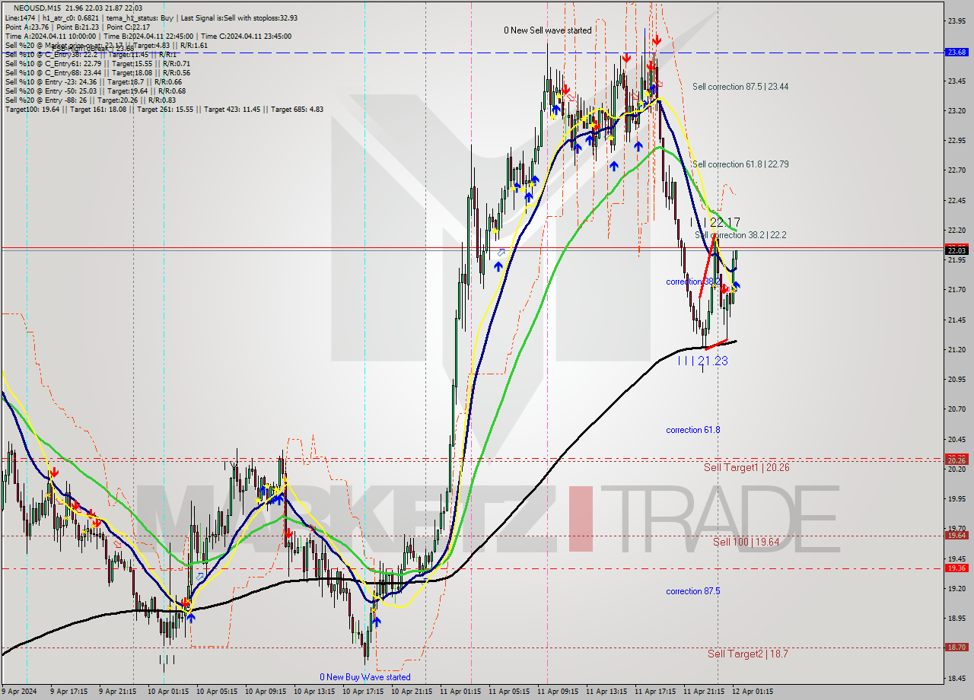974x700 pixels.
Task: Click '9 Apr 2024' on time axis
Action: point(19,692)
